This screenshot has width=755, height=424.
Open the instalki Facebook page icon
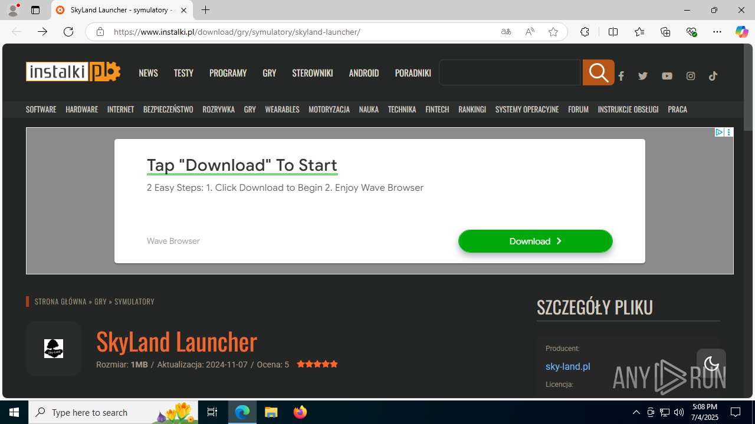click(621, 76)
